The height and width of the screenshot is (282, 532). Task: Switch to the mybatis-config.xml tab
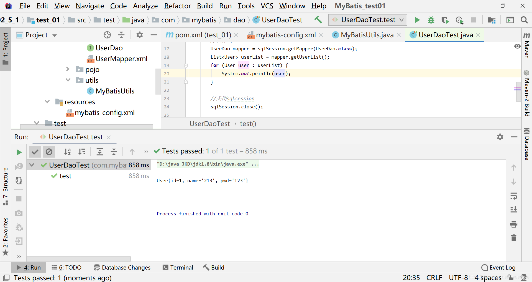(285, 35)
